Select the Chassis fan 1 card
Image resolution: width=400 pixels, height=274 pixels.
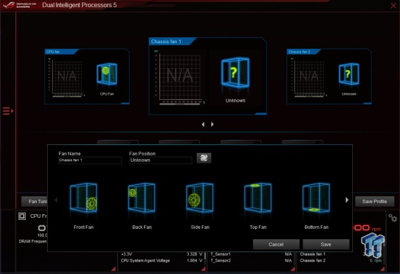[x=208, y=76]
